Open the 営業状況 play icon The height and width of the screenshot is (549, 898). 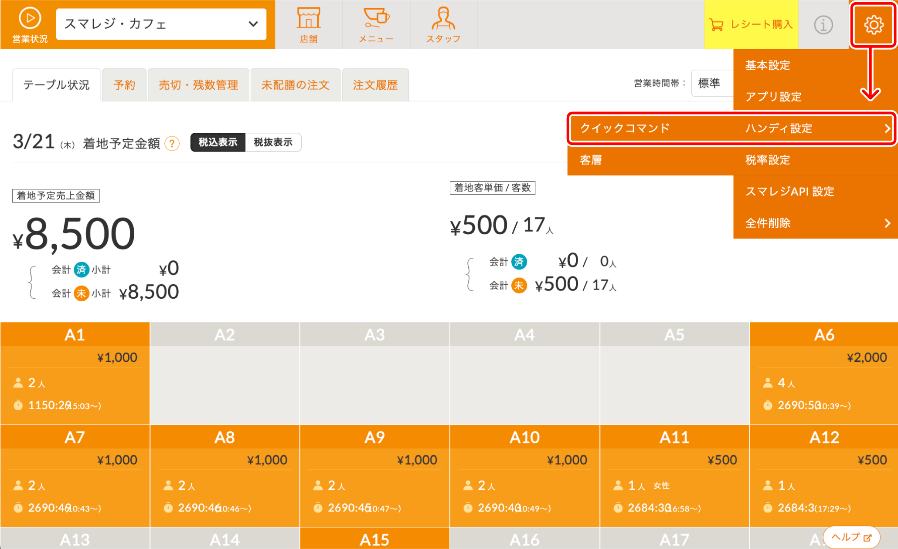click(30, 19)
